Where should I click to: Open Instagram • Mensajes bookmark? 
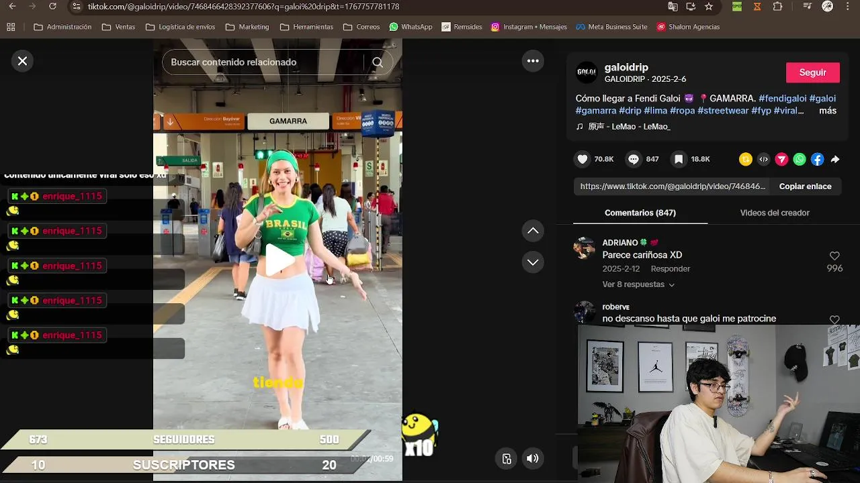529,28
